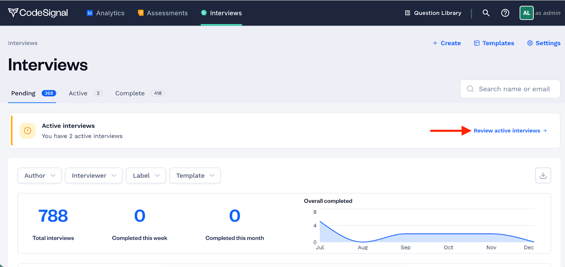
Task: Expand the Author filter dropdown
Action: [40, 176]
